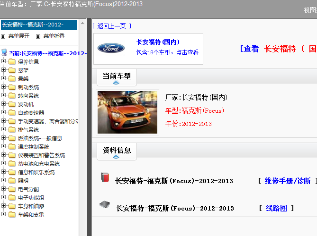Click 长安福特-福克斯(Focus)-2012-2013 repair manual row text
317x236 pixels.
(174, 181)
